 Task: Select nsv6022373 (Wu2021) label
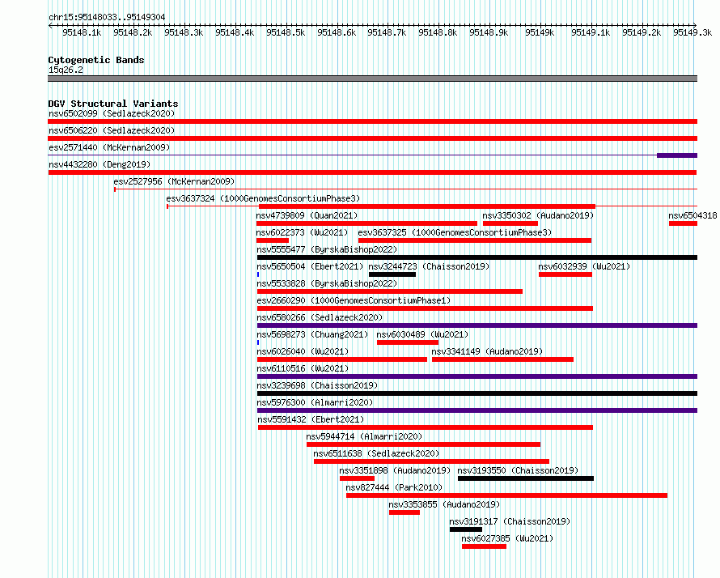pyautogui.click(x=302, y=232)
